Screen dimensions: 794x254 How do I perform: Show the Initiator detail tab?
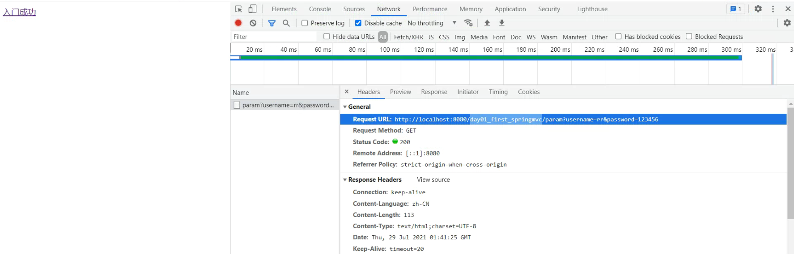[x=468, y=92]
